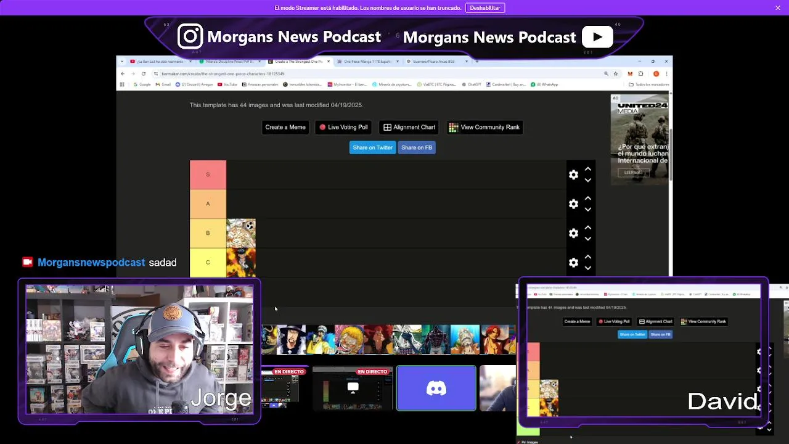Open the Discord Amigos bookmark
Image resolution: width=789 pixels, height=444 pixels.
[x=194, y=84]
